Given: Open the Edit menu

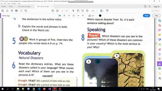Looking at the screenshot, I should 5,4.
